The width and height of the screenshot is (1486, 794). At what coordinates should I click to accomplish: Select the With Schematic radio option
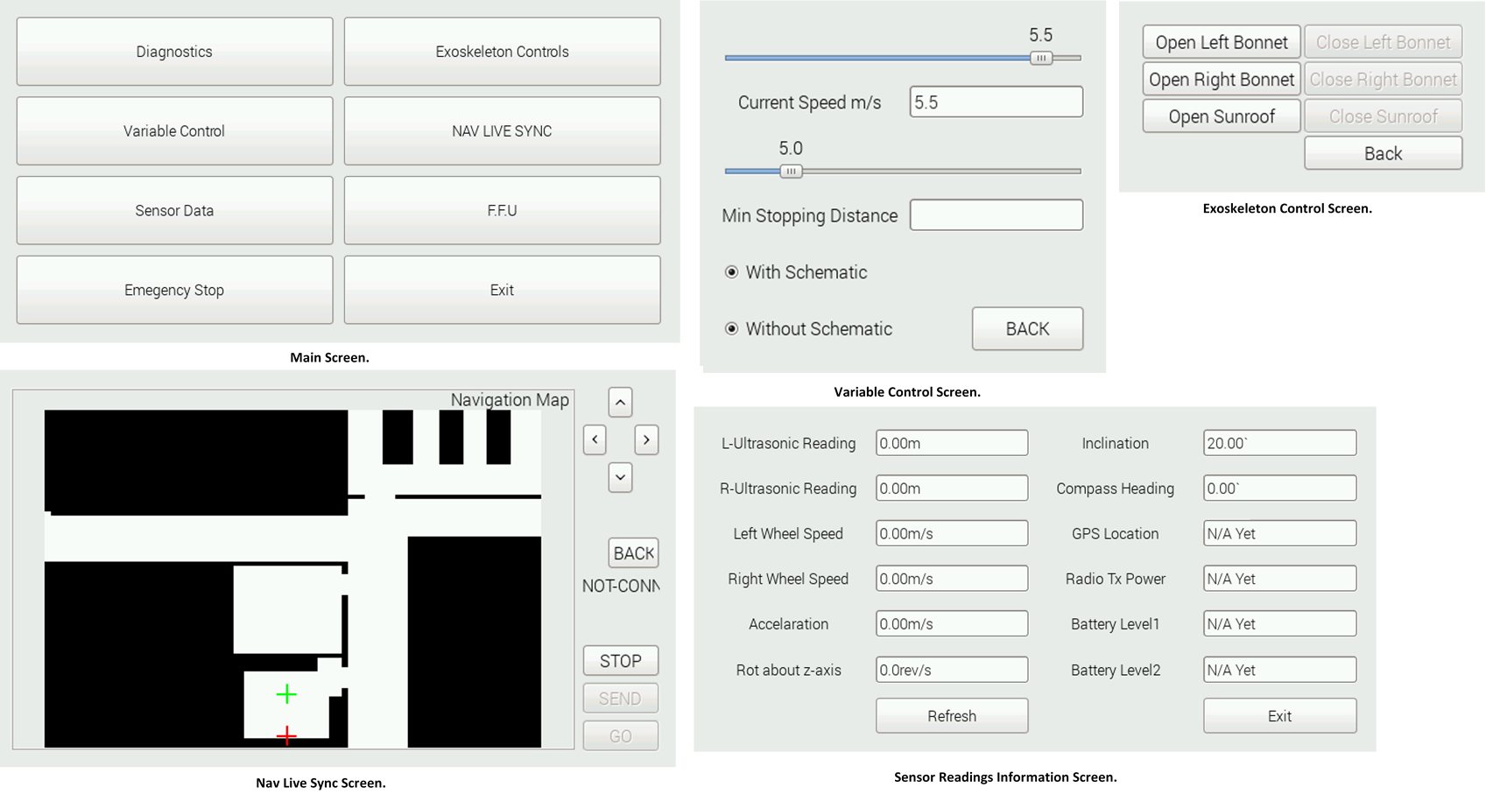pos(732,272)
